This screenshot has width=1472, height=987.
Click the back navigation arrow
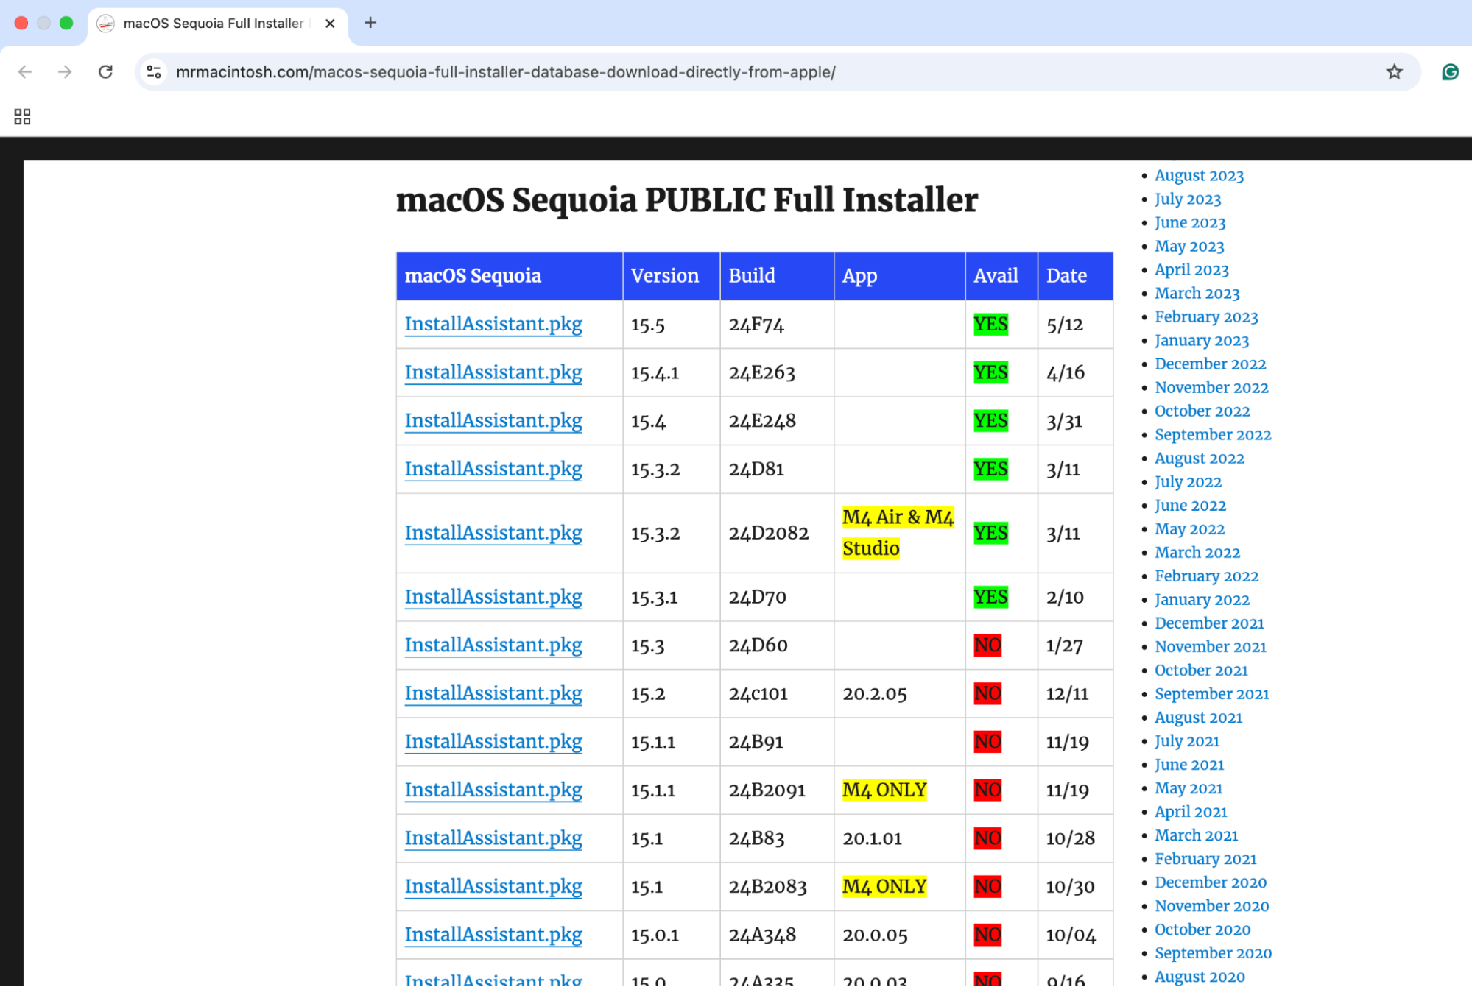pos(25,71)
